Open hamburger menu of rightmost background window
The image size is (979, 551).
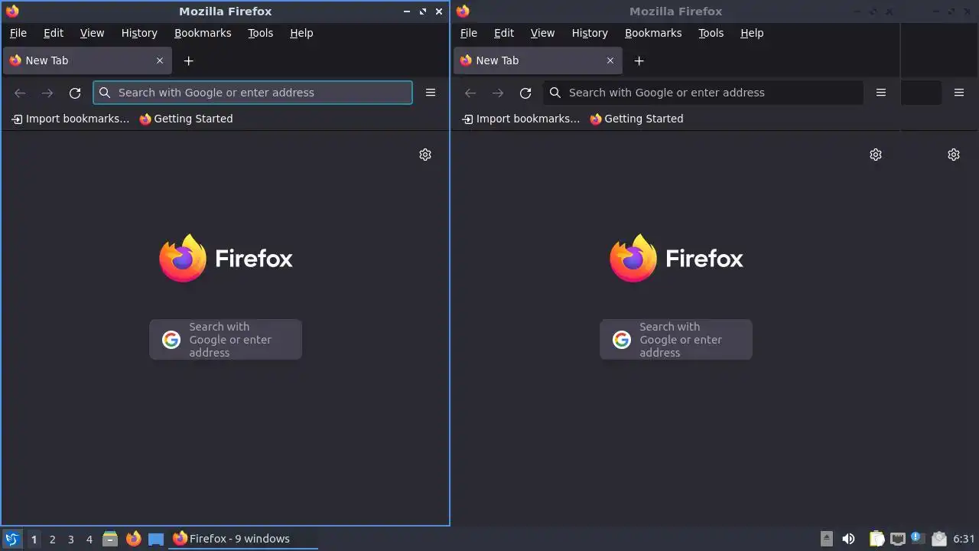click(959, 93)
